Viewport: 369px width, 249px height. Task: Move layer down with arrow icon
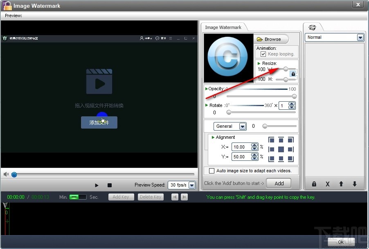coord(355,184)
